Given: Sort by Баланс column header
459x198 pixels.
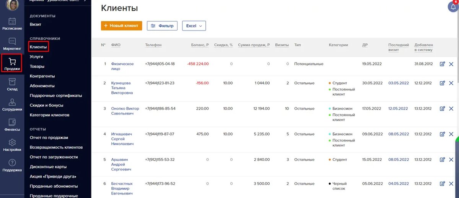Looking at the screenshot, I should point(200,45).
